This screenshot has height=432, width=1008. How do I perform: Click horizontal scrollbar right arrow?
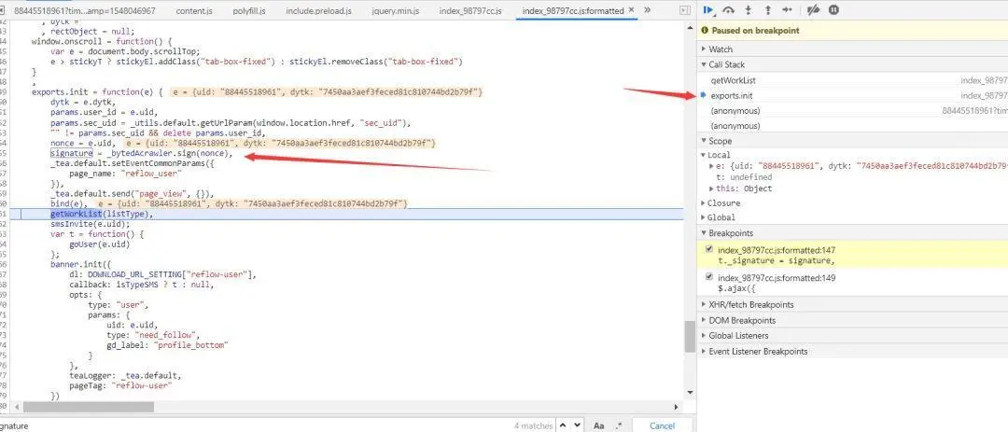click(676, 407)
